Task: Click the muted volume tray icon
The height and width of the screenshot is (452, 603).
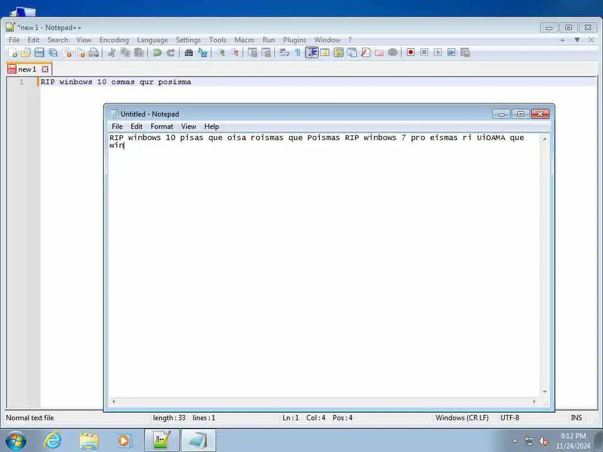Action: [x=544, y=441]
